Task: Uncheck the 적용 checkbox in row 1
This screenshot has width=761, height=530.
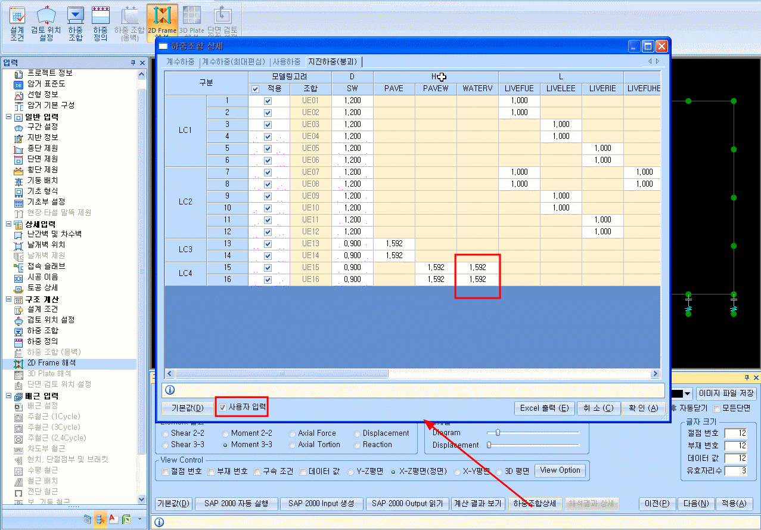Action: [x=268, y=101]
